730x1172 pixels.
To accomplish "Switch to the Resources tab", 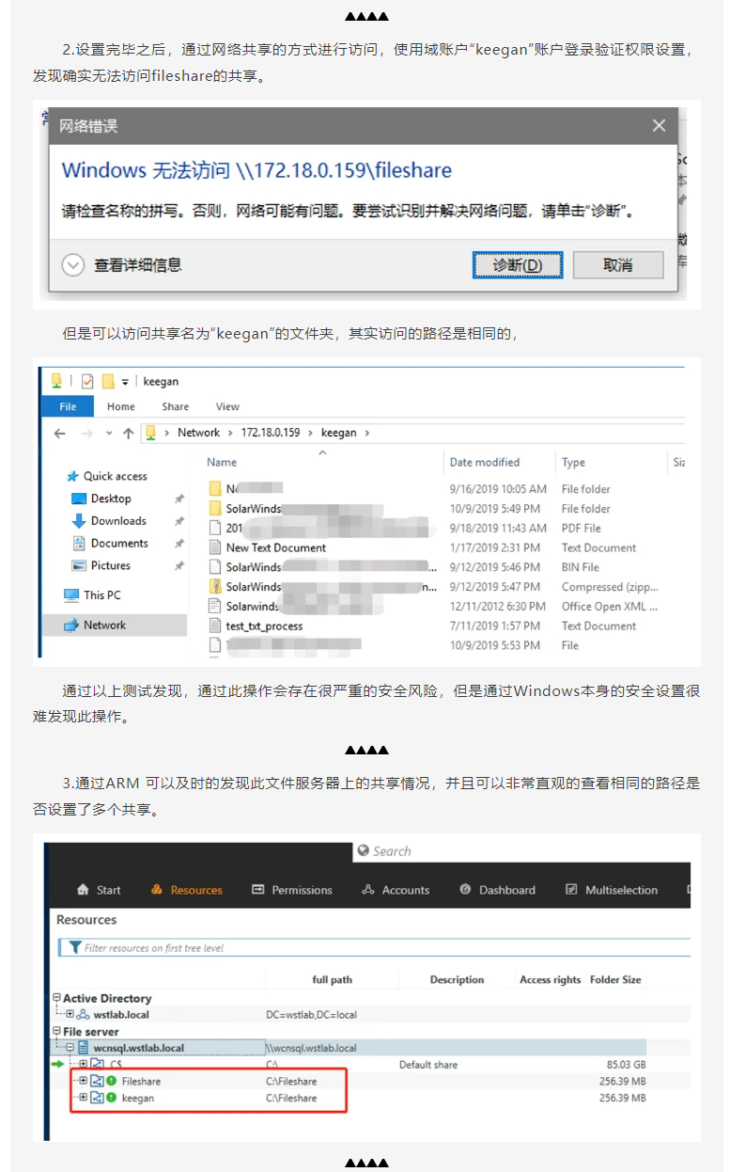I will point(186,890).
